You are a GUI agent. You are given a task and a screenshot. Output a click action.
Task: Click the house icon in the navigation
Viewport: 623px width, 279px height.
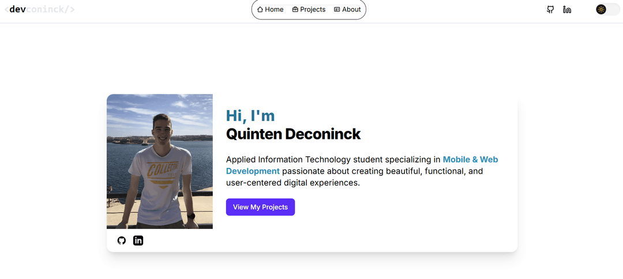(x=260, y=9)
